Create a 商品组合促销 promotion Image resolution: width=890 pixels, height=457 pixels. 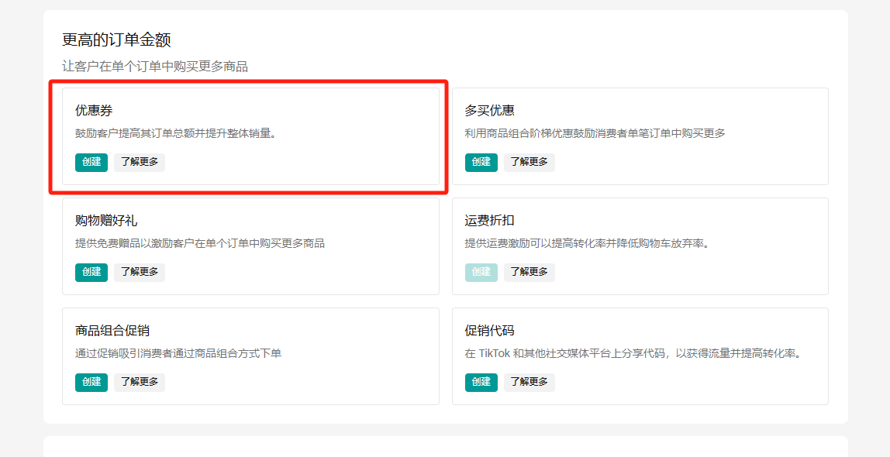coord(91,382)
